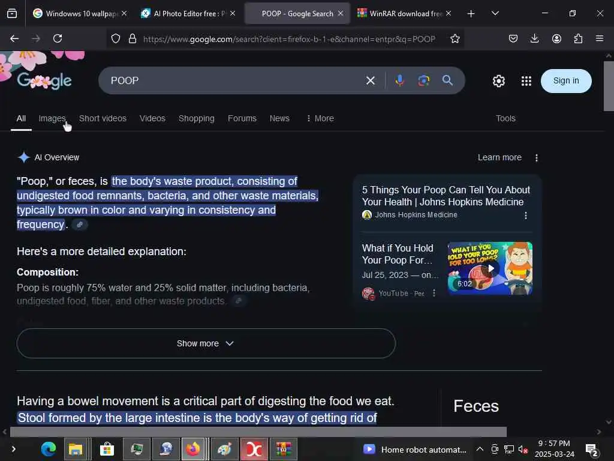This screenshot has height=461, width=614.
Task: Open 'What if You Hold Your Poop' link
Action: [398, 254]
